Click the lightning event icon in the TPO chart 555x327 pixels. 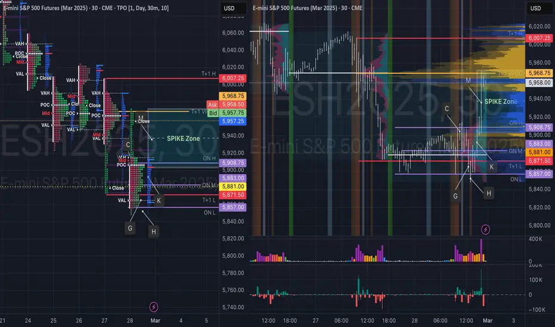click(154, 307)
